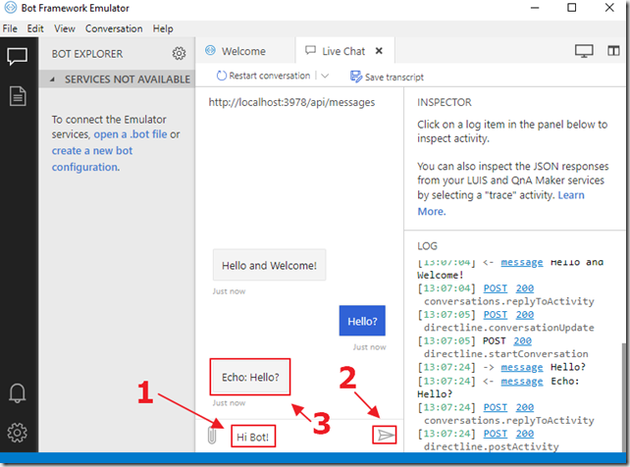Image resolution: width=630 pixels, height=467 pixels.
Task: Click the Bot Framework Emulator title bar icon
Action: click(10, 8)
